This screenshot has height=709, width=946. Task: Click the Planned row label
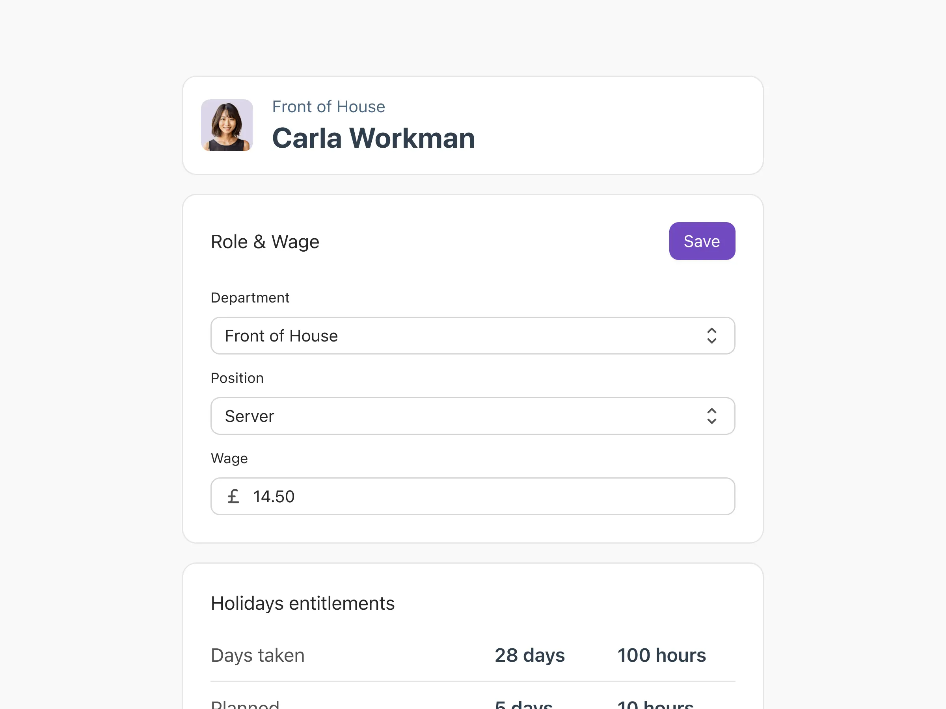click(x=245, y=704)
